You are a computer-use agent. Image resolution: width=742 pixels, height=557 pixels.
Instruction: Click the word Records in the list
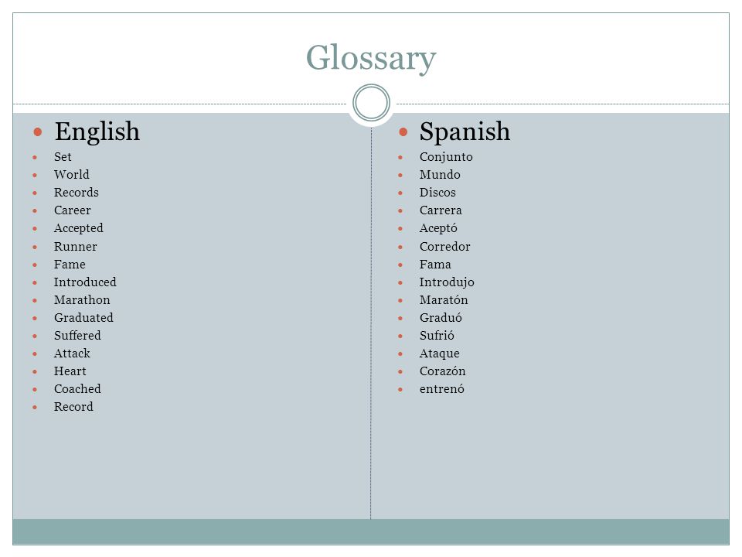77,193
